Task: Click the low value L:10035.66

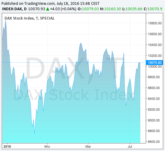Action: click(x=132, y=9)
